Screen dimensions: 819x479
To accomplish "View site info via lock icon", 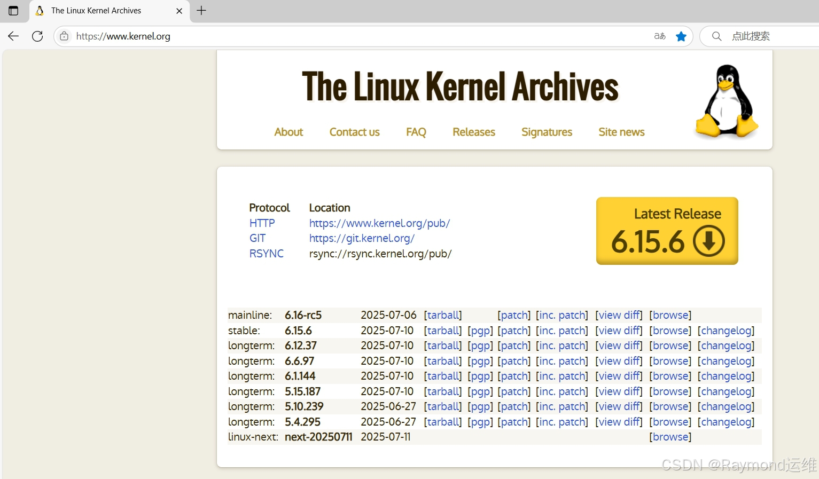I will coord(64,36).
